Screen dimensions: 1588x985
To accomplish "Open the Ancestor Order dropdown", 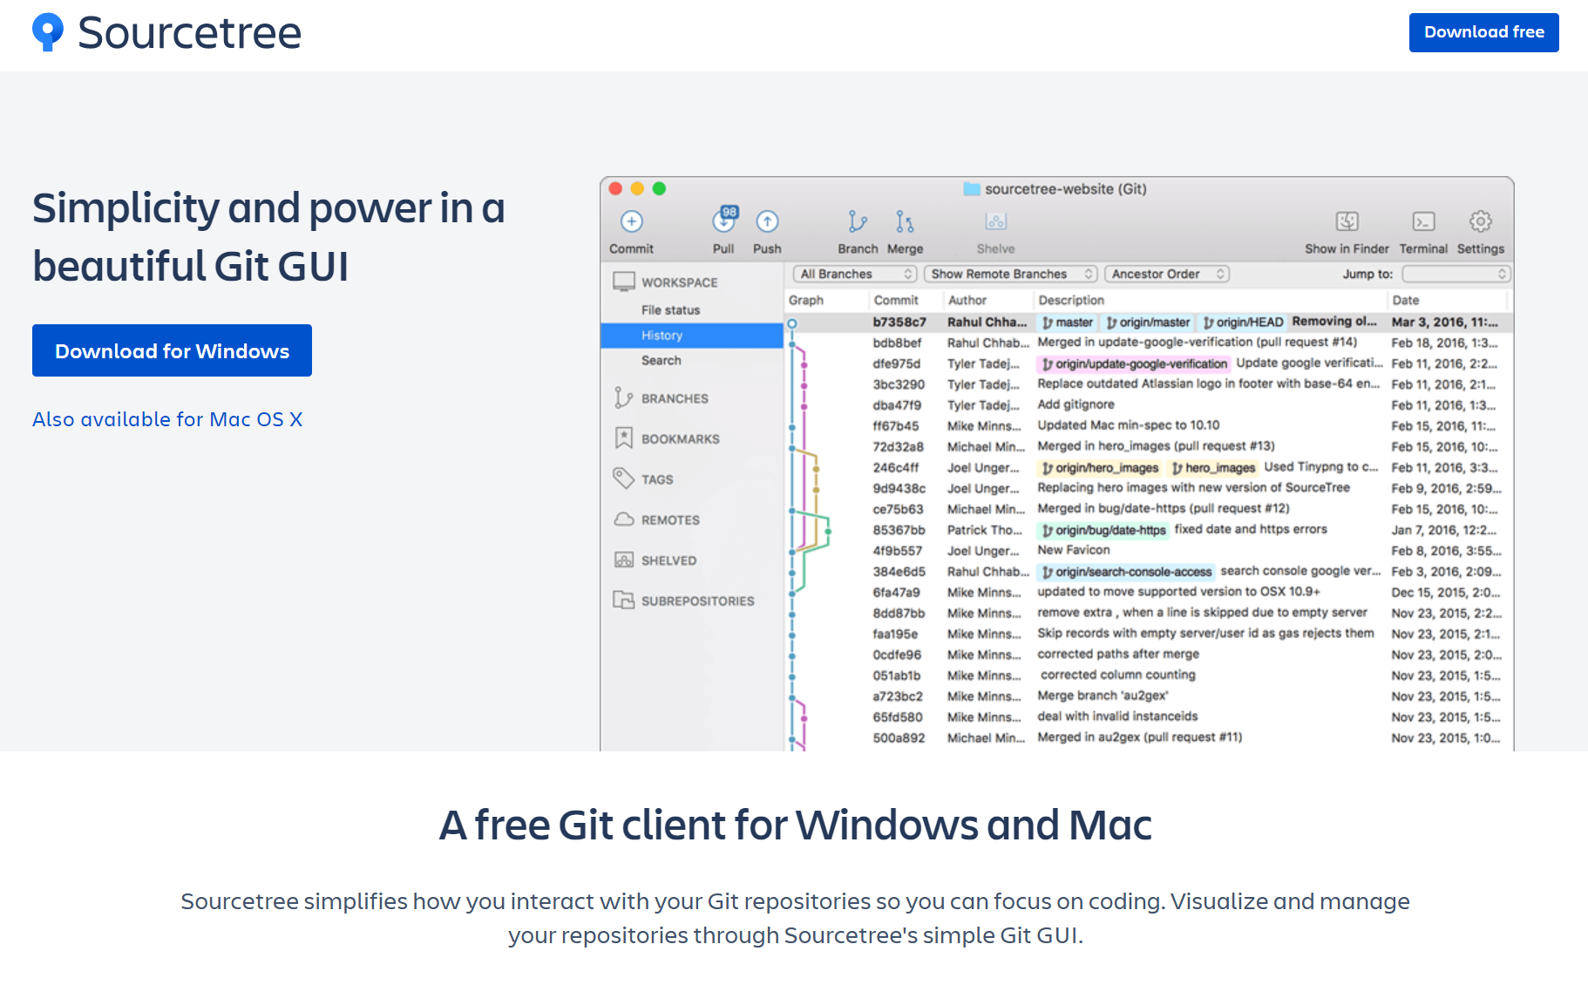I will [x=1167, y=274].
